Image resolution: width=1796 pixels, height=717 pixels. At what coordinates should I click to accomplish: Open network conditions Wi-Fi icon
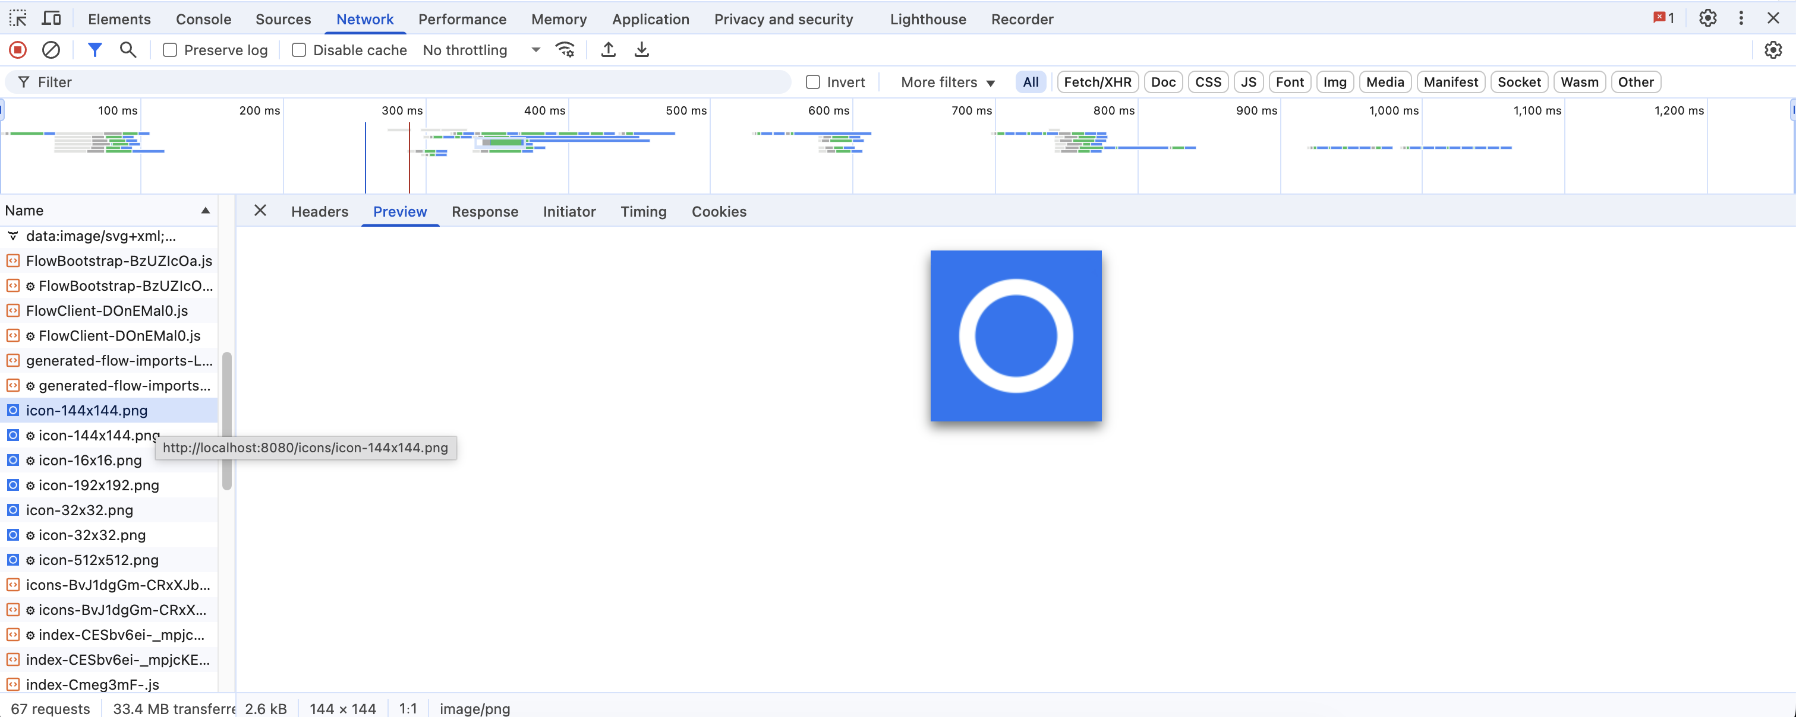tap(565, 50)
